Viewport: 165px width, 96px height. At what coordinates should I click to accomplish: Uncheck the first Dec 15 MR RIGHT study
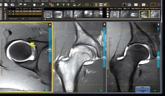10,11
